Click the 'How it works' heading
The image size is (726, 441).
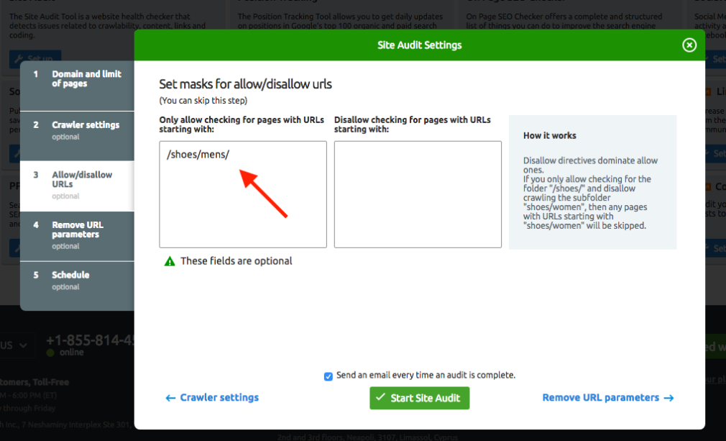(550, 135)
